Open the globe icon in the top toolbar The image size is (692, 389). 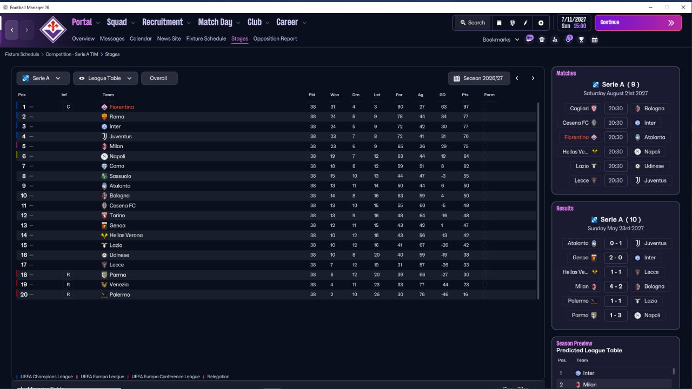tap(512, 23)
